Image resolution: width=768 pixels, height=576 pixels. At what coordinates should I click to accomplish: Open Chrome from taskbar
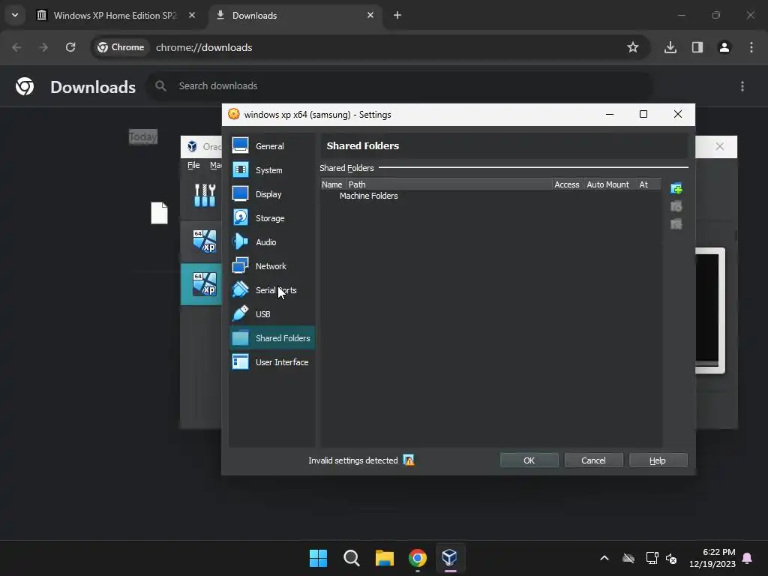point(417,558)
